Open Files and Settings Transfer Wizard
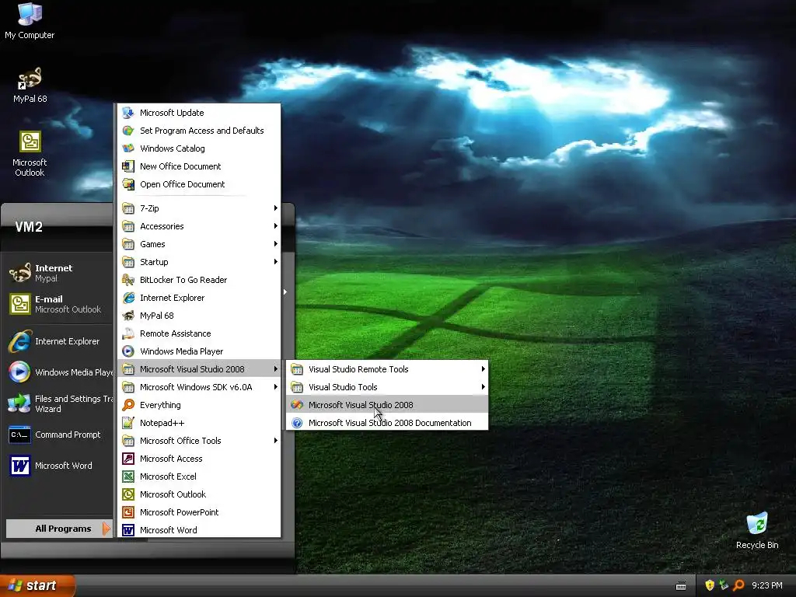796x597 pixels. click(x=59, y=403)
